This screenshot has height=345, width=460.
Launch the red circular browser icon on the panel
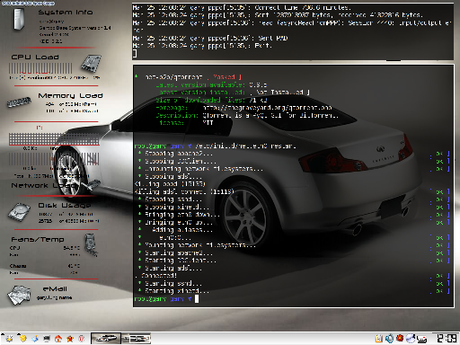(x=82, y=339)
